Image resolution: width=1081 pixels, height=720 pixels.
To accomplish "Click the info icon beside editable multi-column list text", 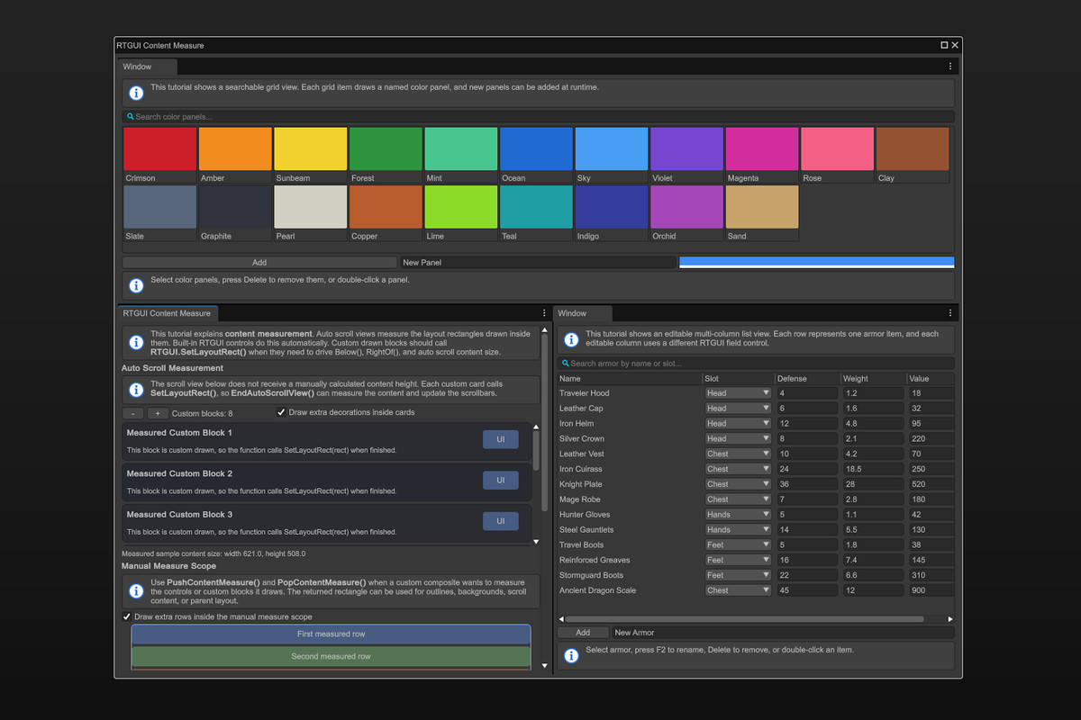I will pyautogui.click(x=571, y=339).
